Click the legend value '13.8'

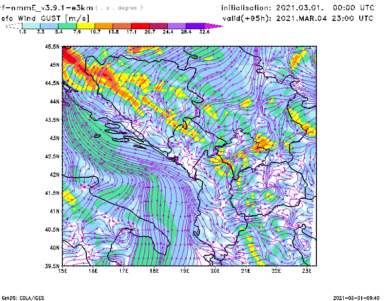coord(114,32)
